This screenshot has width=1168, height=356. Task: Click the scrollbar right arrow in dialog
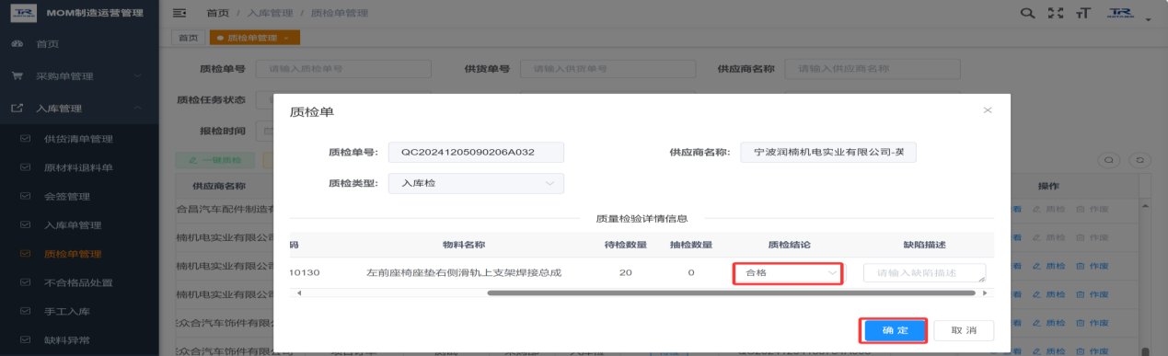pyautogui.click(x=986, y=293)
